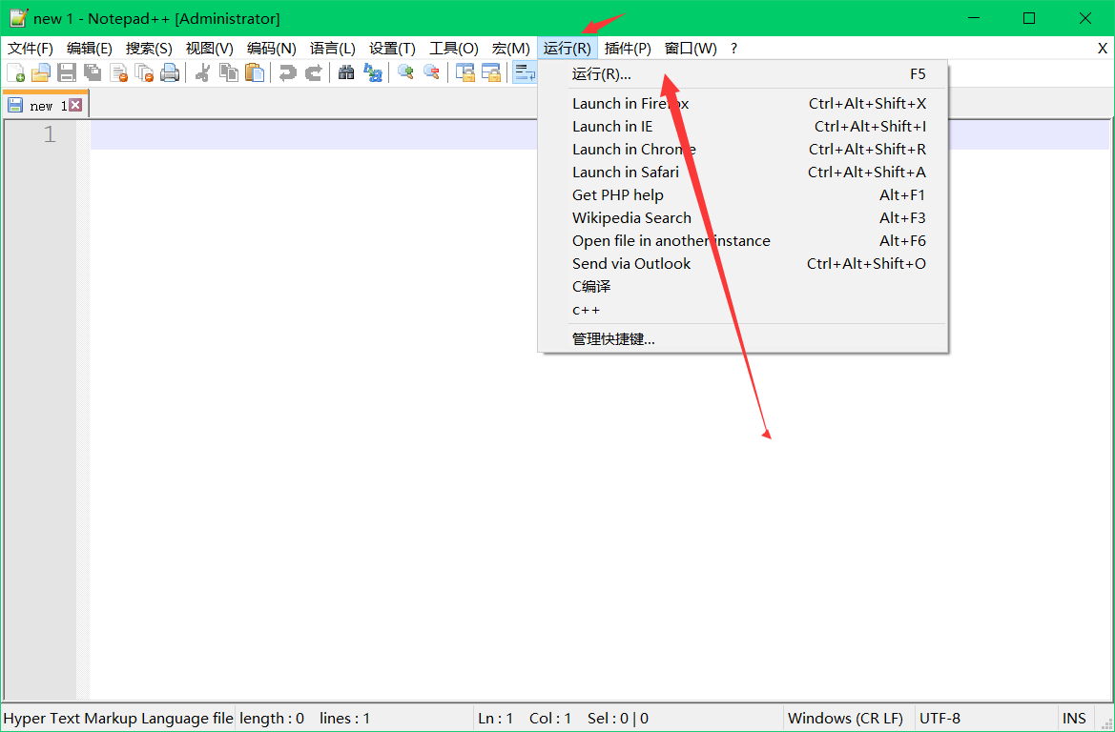Create a new file
Screen dimensions: 1115x732
(x=16, y=72)
